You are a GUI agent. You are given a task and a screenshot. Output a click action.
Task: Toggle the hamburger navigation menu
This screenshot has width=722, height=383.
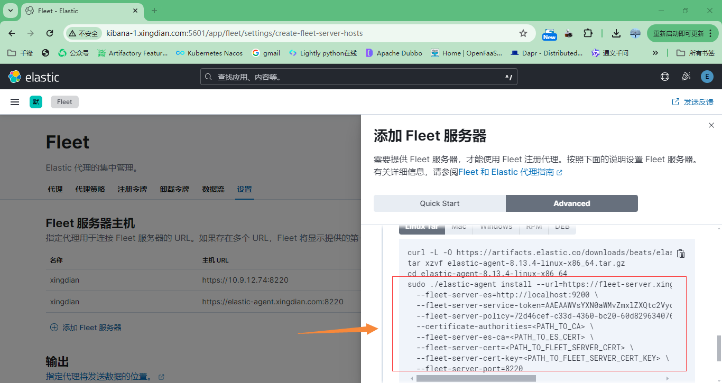pos(15,102)
